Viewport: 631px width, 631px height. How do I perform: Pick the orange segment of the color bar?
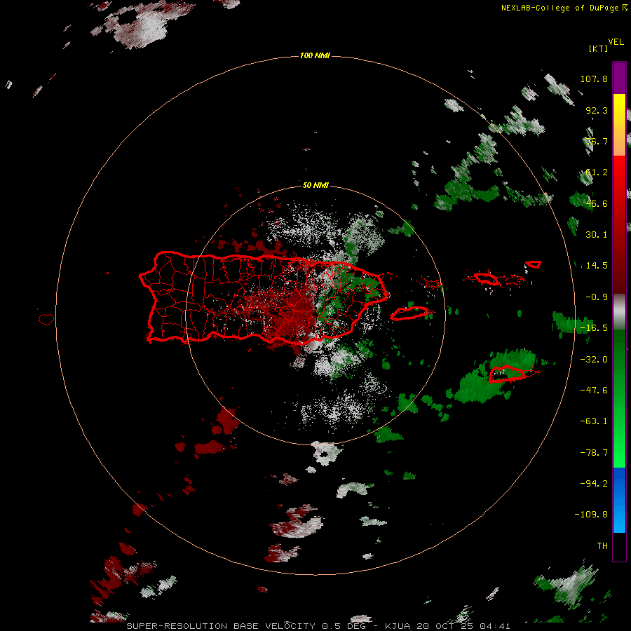coord(619,141)
